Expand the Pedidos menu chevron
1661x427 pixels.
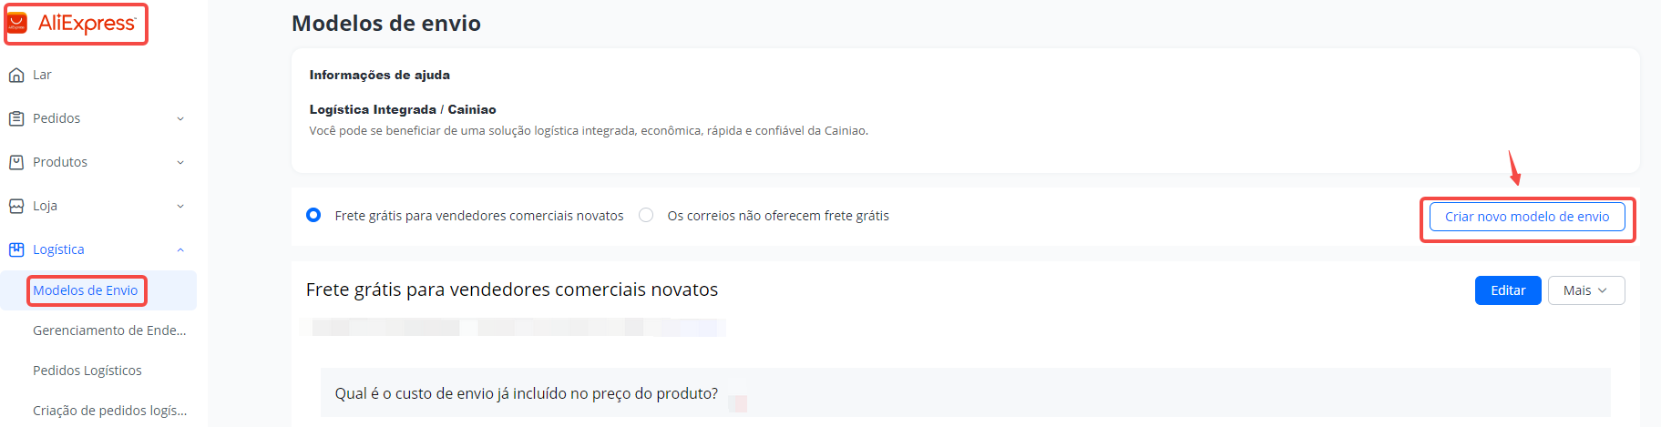click(x=180, y=118)
